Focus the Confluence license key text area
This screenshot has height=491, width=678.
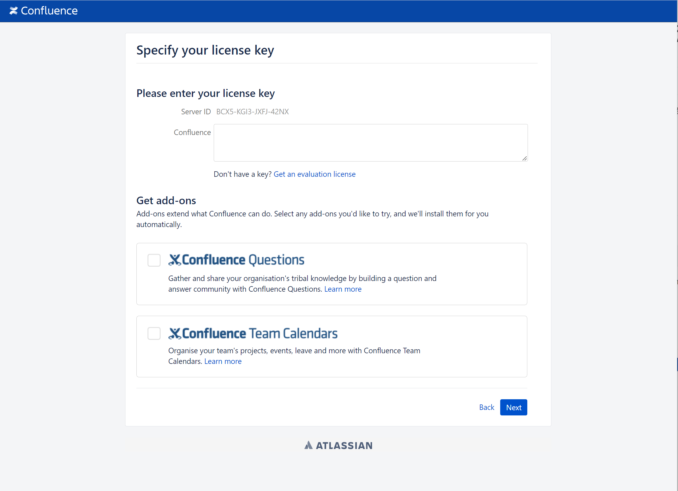[370, 143]
